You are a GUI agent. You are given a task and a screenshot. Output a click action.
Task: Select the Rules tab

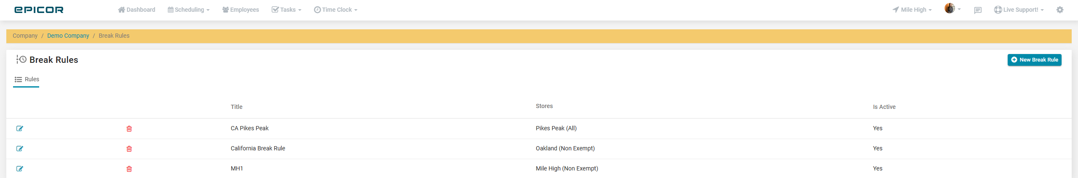tap(27, 79)
